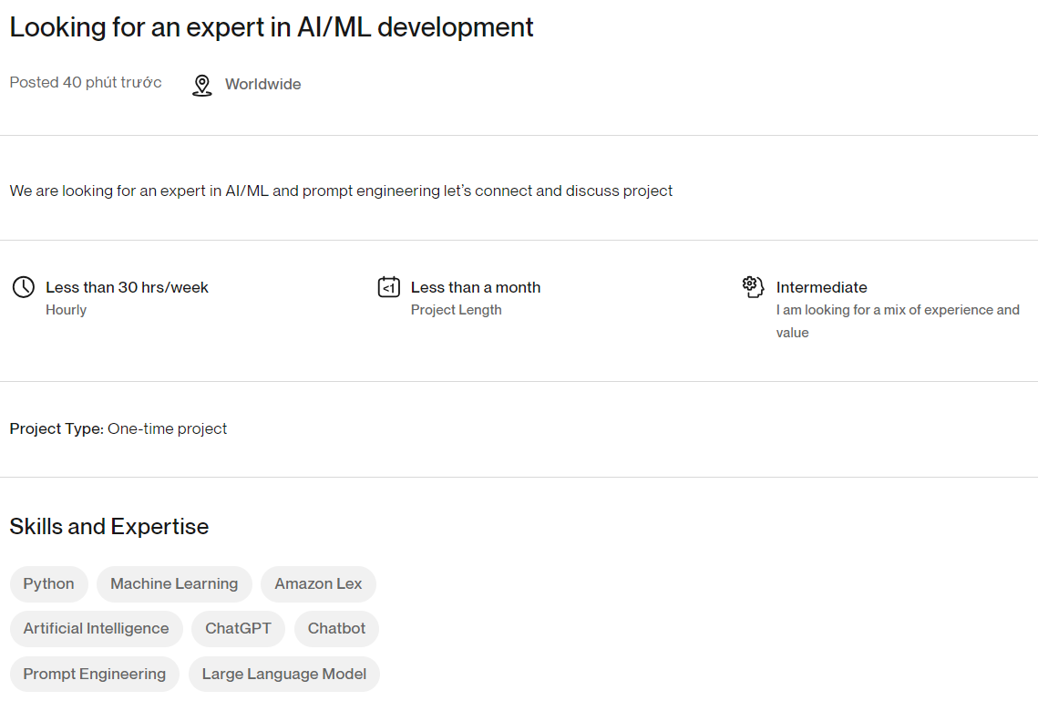Screen dimensions: 1038x701
Task: Select the Machine Learning skill tag
Action: pos(174,584)
